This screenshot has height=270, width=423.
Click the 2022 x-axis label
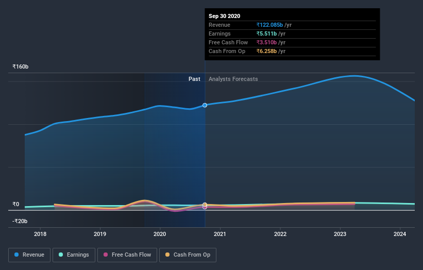click(280, 234)
